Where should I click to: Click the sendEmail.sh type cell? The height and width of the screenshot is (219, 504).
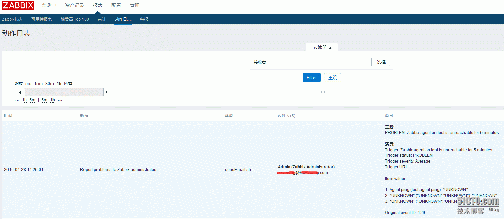click(238, 170)
